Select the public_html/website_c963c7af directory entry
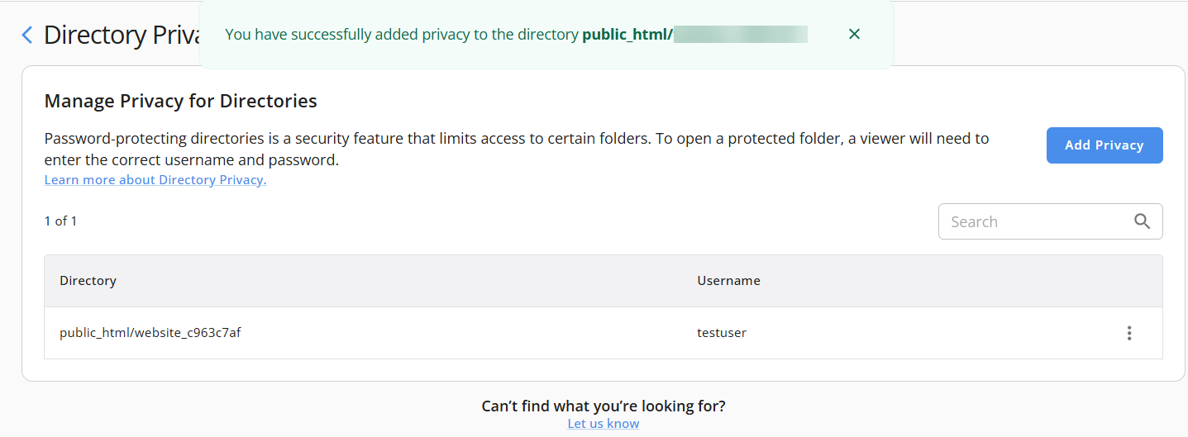 150,333
